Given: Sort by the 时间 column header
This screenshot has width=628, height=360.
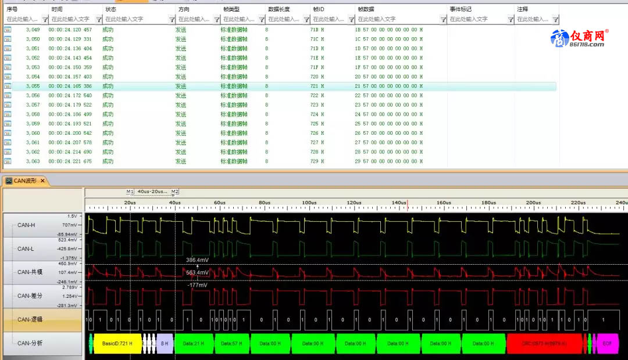Looking at the screenshot, I should coord(56,9).
